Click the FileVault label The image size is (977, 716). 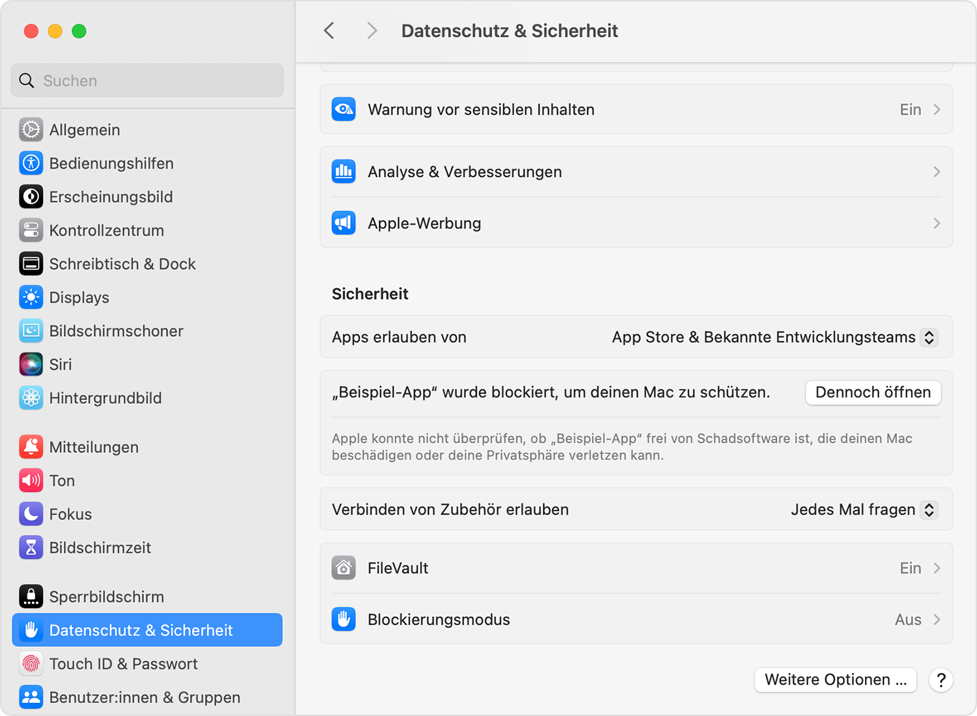pyautogui.click(x=398, y=568)
